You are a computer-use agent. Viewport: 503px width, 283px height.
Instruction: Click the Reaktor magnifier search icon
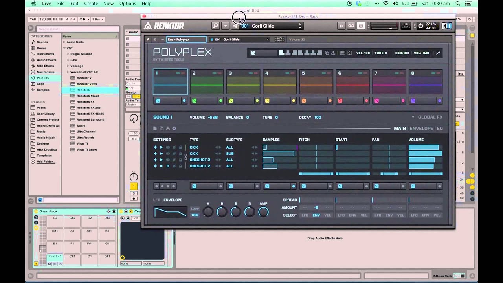point(215,26)
